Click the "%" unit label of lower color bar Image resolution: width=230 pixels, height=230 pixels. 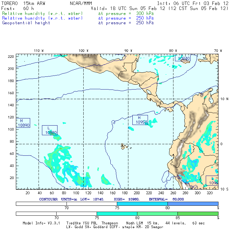pyautogui.click(x=218, y=218)
